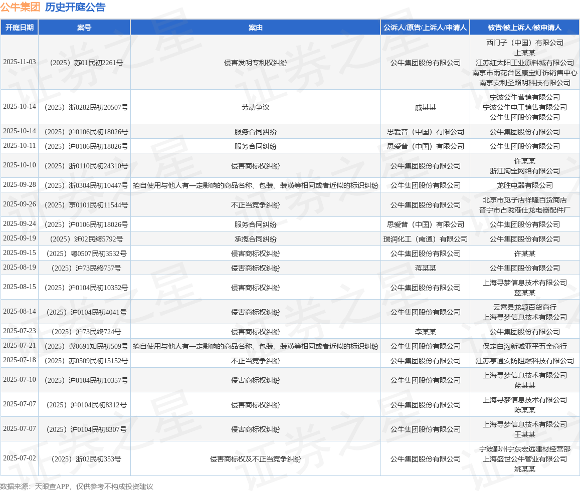The width and height of the screenshot is (580, 491).
Task: Click case number (2025)浙02民终5792号
Action: [x=87, y=239]
